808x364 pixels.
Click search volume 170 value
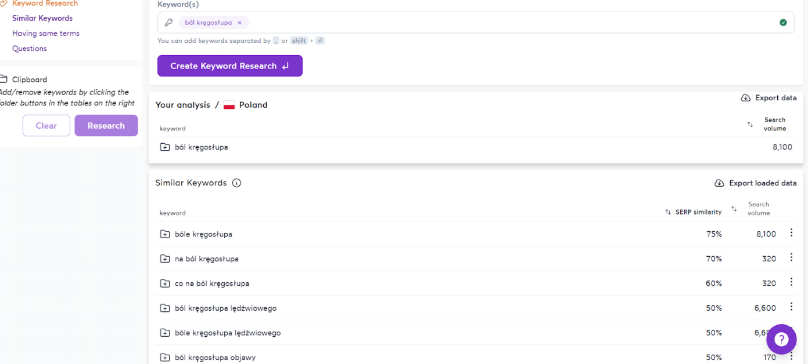click(769, 358)
